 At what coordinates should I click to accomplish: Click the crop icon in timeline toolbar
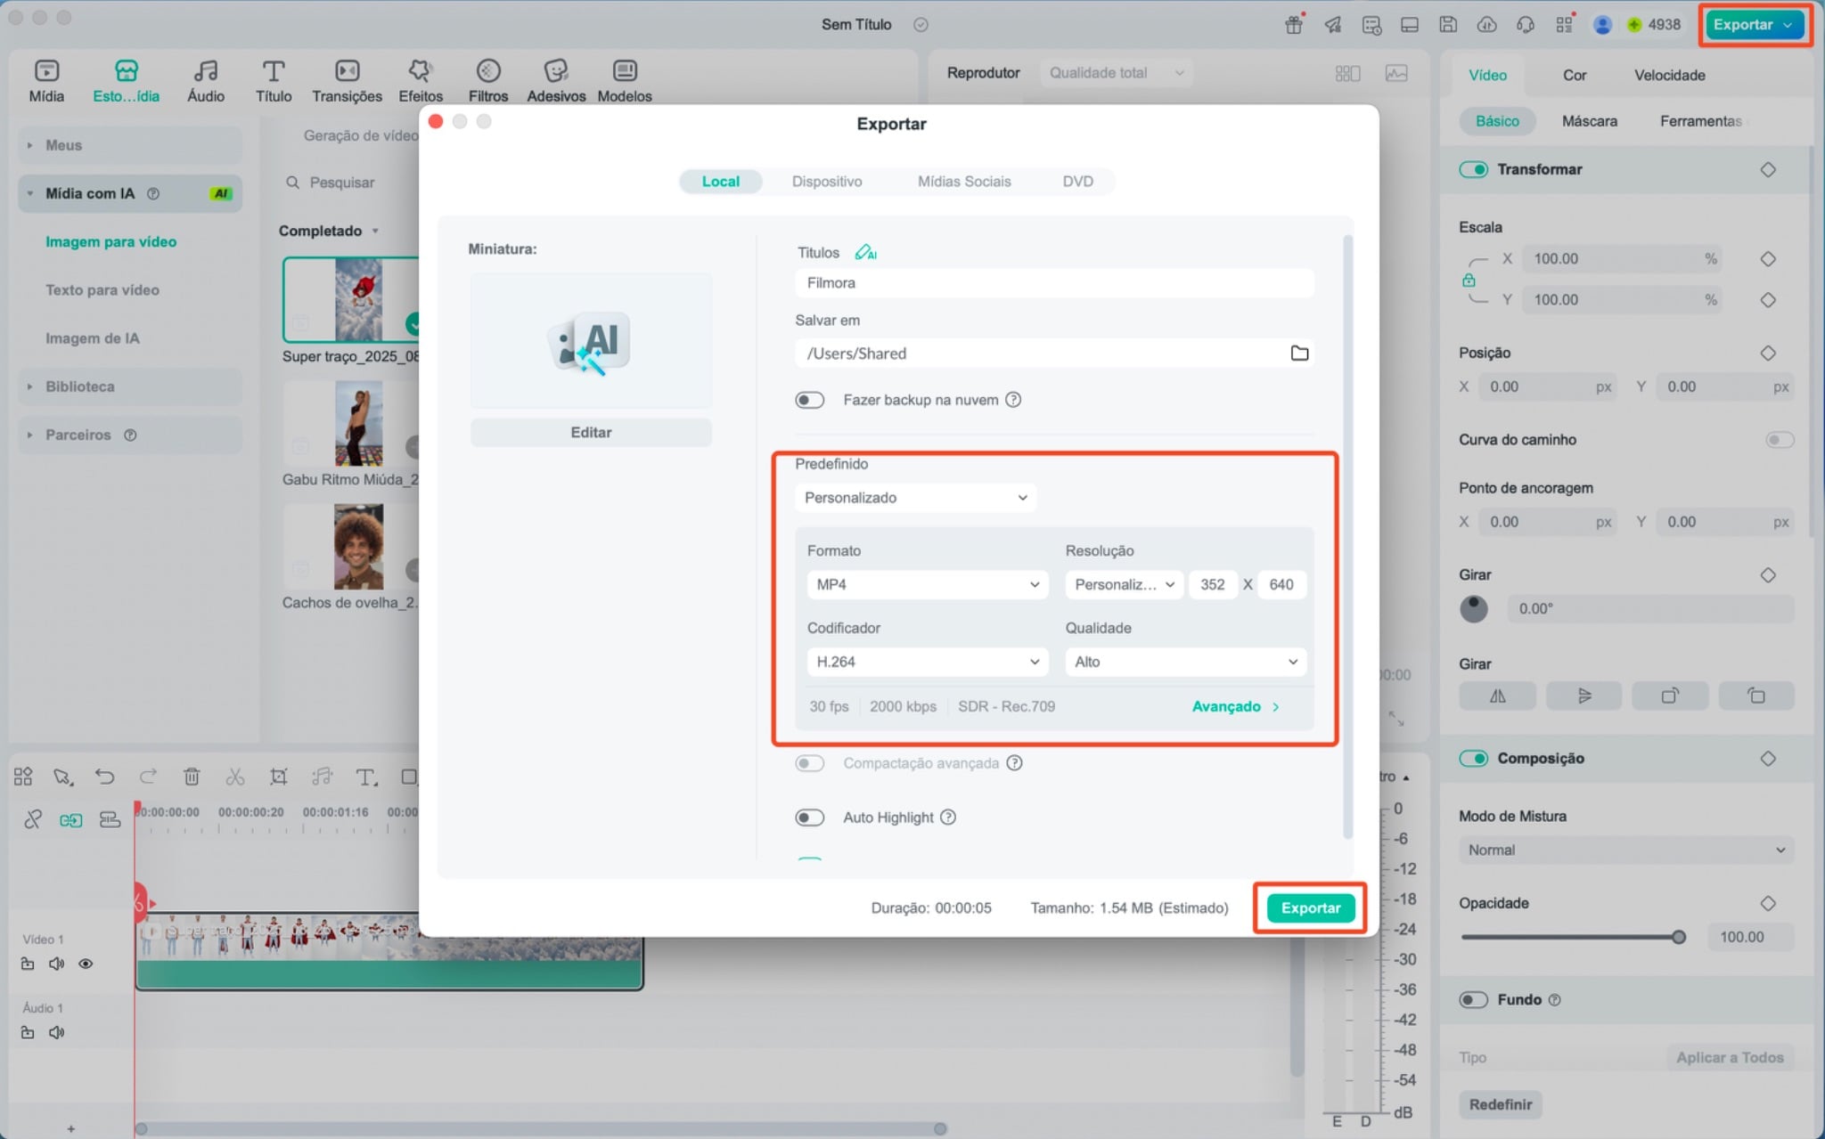[x=279, y=777]
